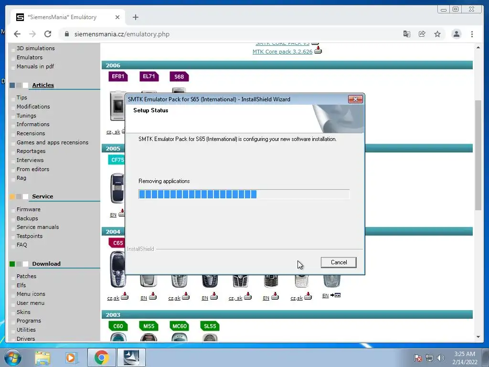The width and height of the screenshot is (489, 367).
Task: Open Tunings in sidebar
Action: pyautogui.click(x=26, y=116)
